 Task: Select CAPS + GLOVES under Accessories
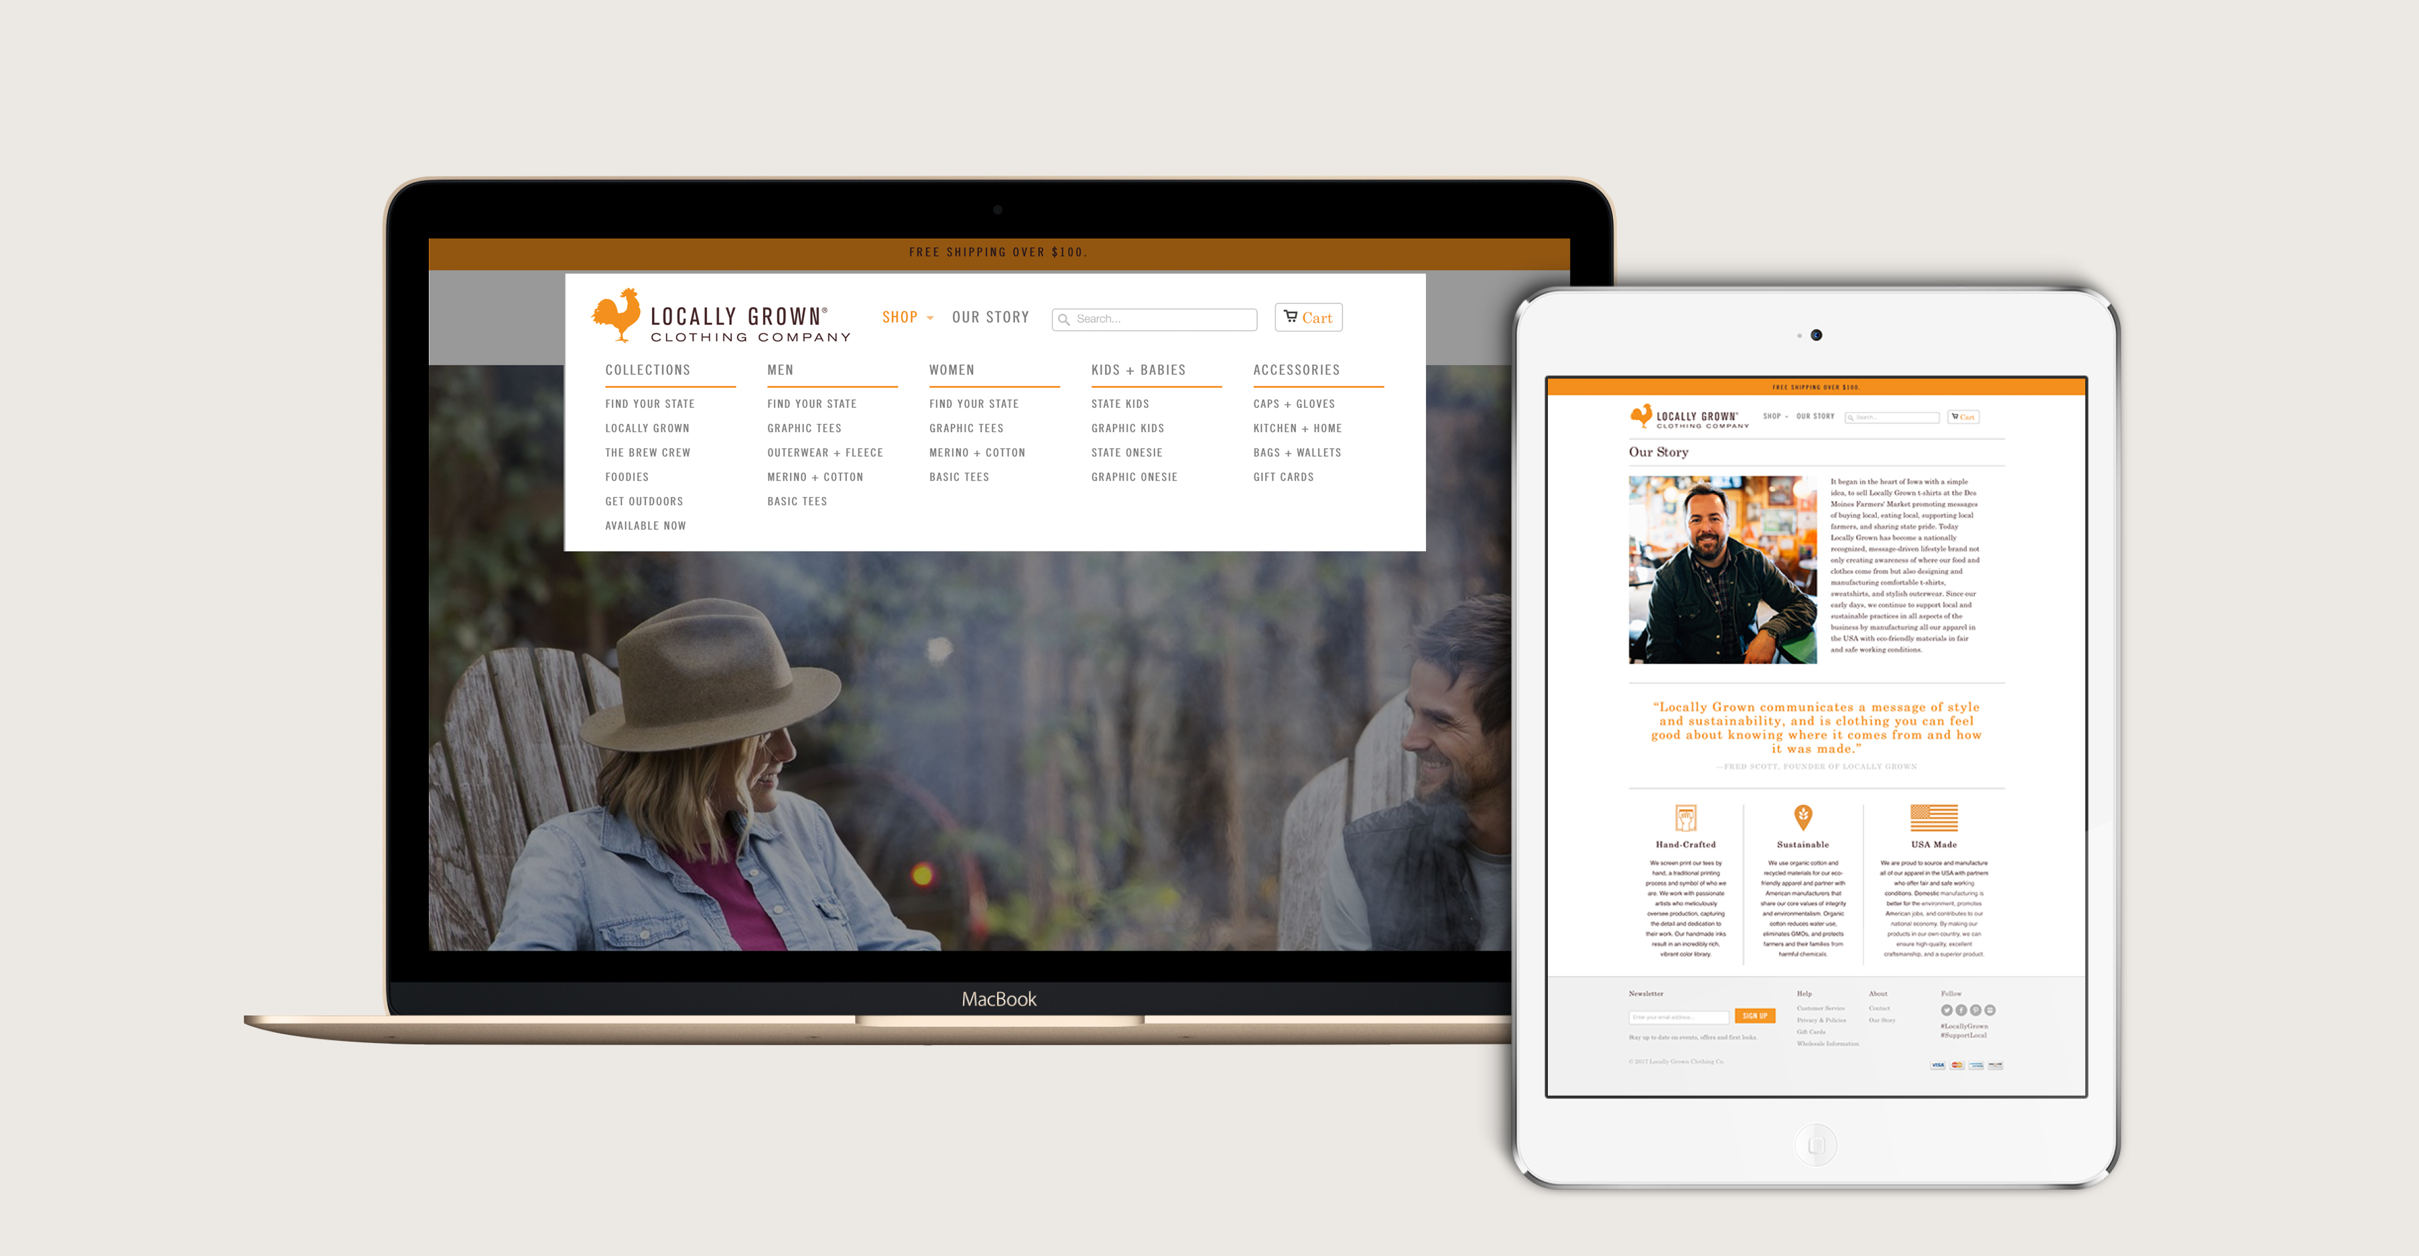tap(1293, 403)
